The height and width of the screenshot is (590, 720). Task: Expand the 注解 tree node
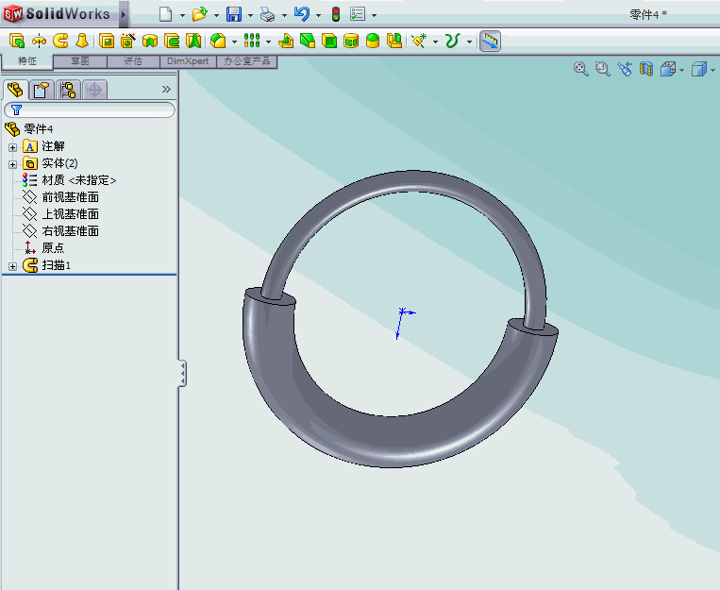pyautogui.click(x=13, y=147)
